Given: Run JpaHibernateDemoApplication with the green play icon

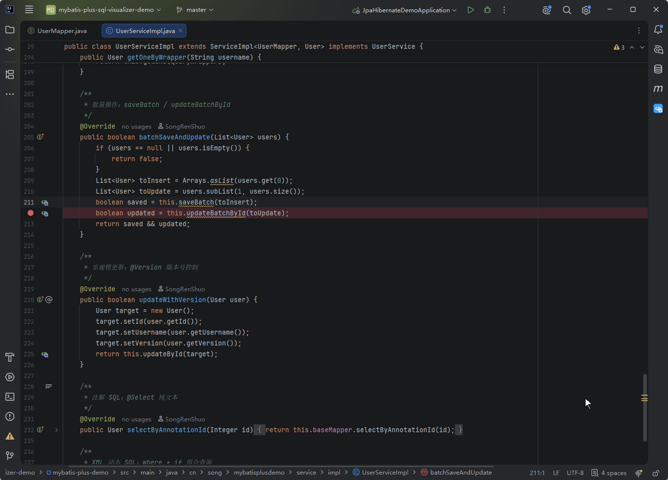Looking at the screenshot, I should pyautogui.click(x=471, y=10).
